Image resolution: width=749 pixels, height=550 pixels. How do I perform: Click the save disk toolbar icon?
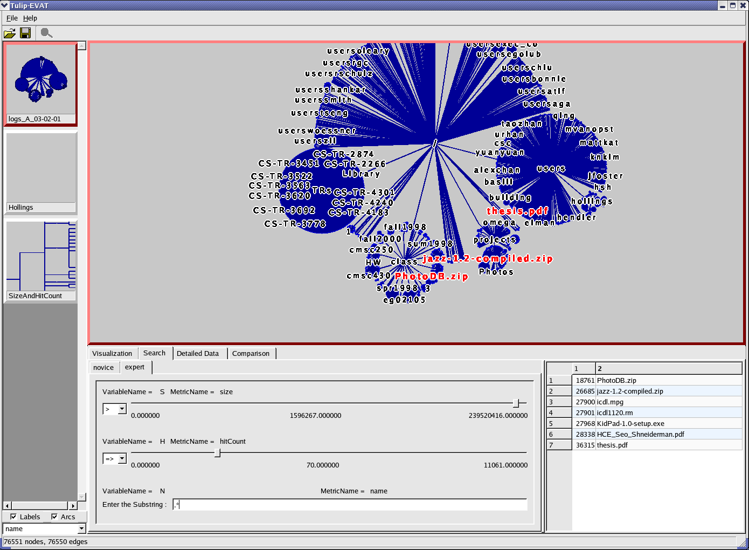(x=25, y=33)
